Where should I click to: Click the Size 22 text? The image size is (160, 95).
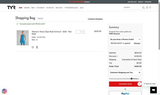coord(35,40)
